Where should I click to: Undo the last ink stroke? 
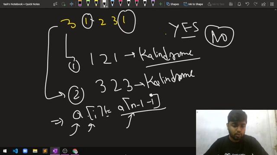tap(247, 4)
